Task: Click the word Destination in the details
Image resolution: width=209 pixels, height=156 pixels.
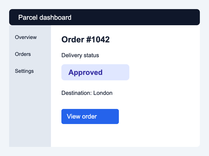Action: pos(76,93)
